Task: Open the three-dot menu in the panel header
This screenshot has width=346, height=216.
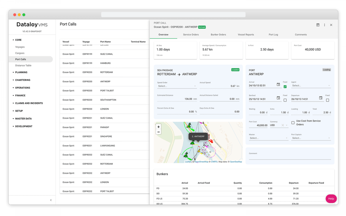Action: [x=324, y=25]
